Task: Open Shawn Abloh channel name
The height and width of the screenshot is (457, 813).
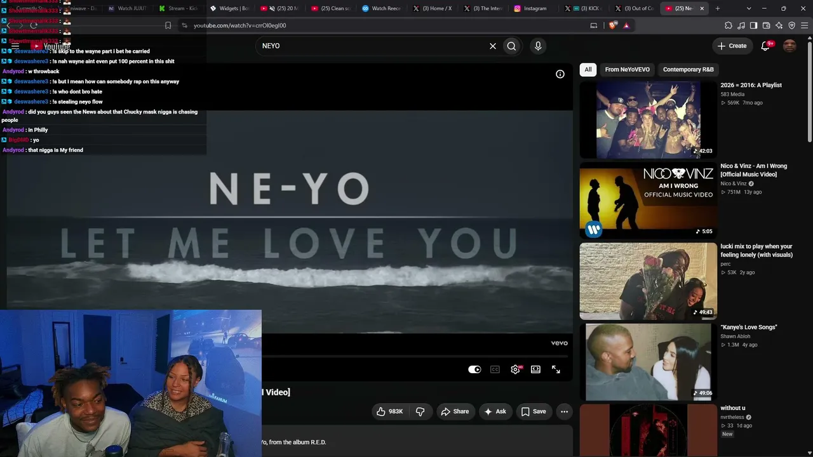Action: point(736,336)
